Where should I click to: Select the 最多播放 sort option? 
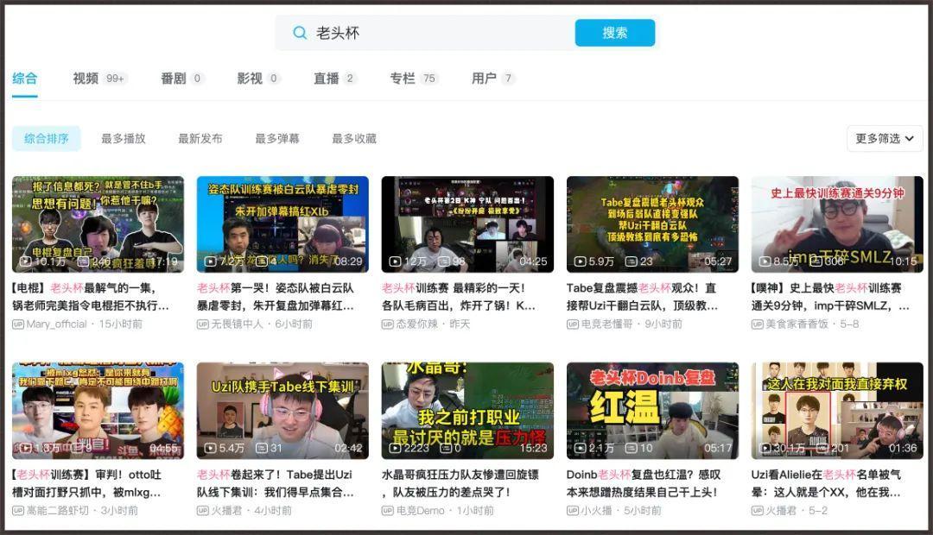tap(123, 139)
